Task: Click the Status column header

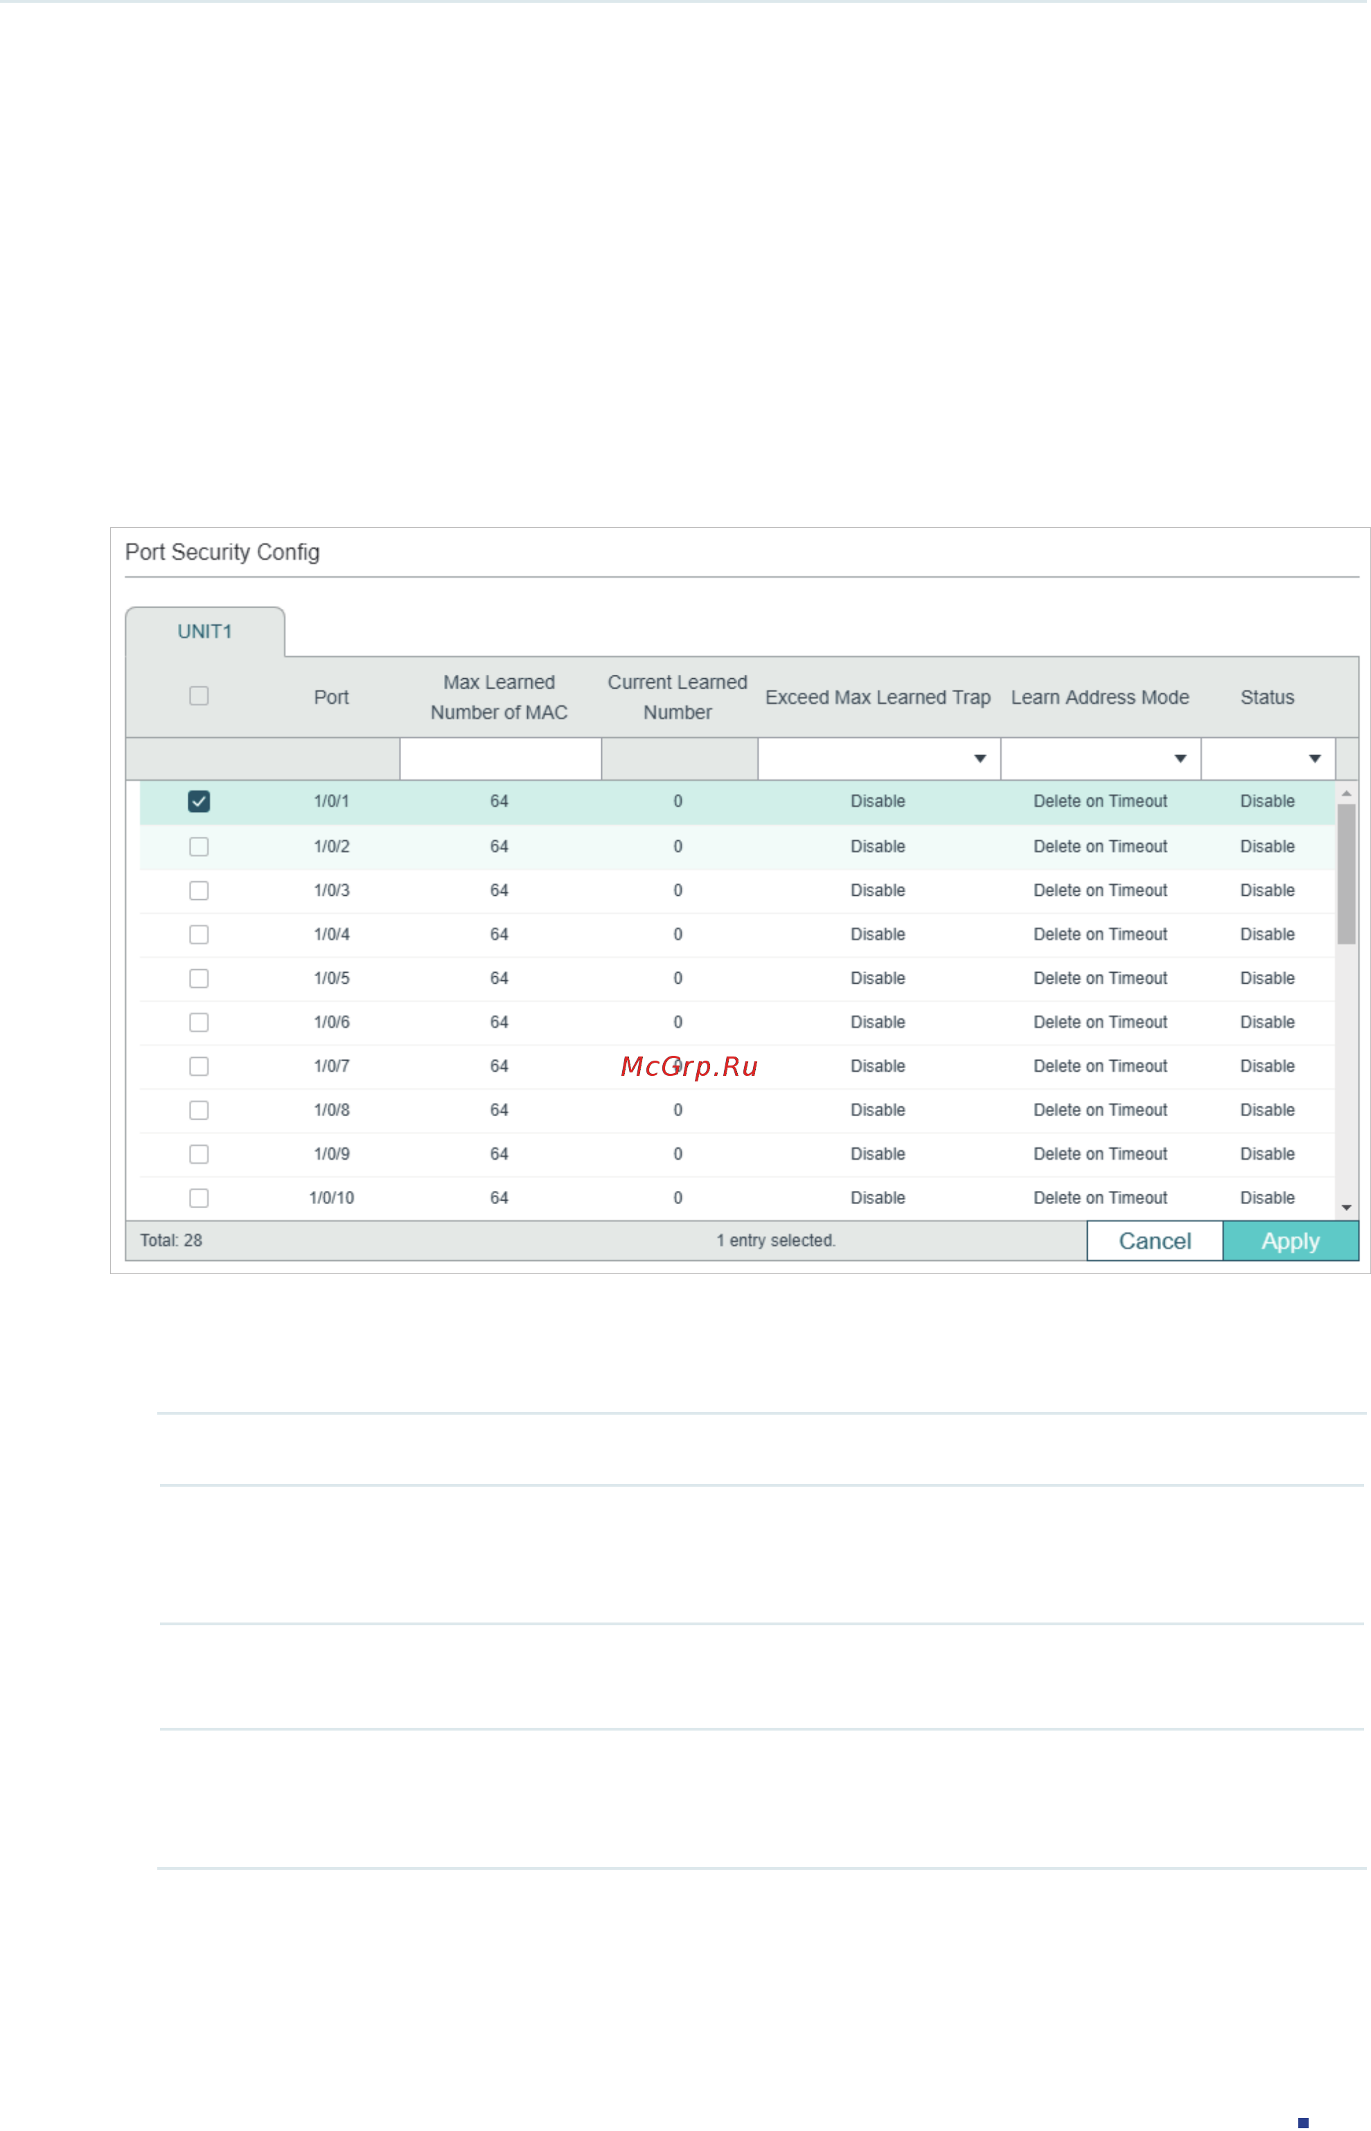Action: (x=1268, y=697)
